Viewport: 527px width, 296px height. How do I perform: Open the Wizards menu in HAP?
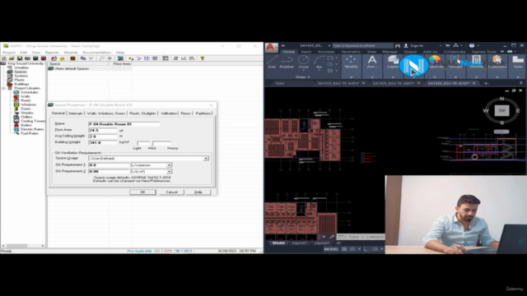coord(71,53)
